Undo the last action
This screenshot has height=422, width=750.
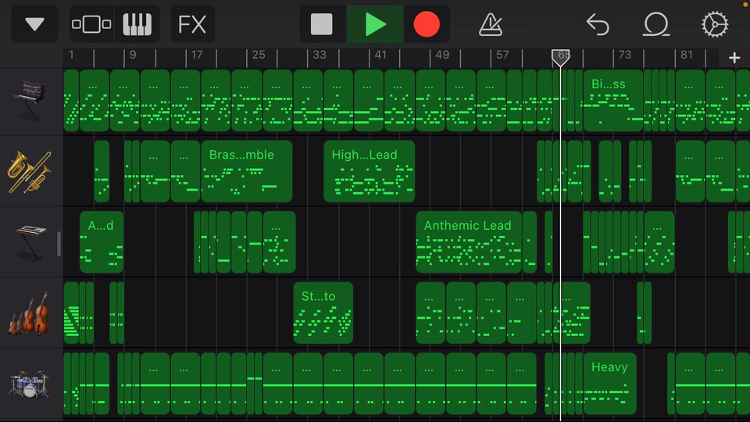pos(598,24)
